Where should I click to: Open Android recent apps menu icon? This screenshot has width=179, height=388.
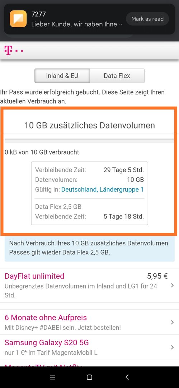[x=52, y=377]
